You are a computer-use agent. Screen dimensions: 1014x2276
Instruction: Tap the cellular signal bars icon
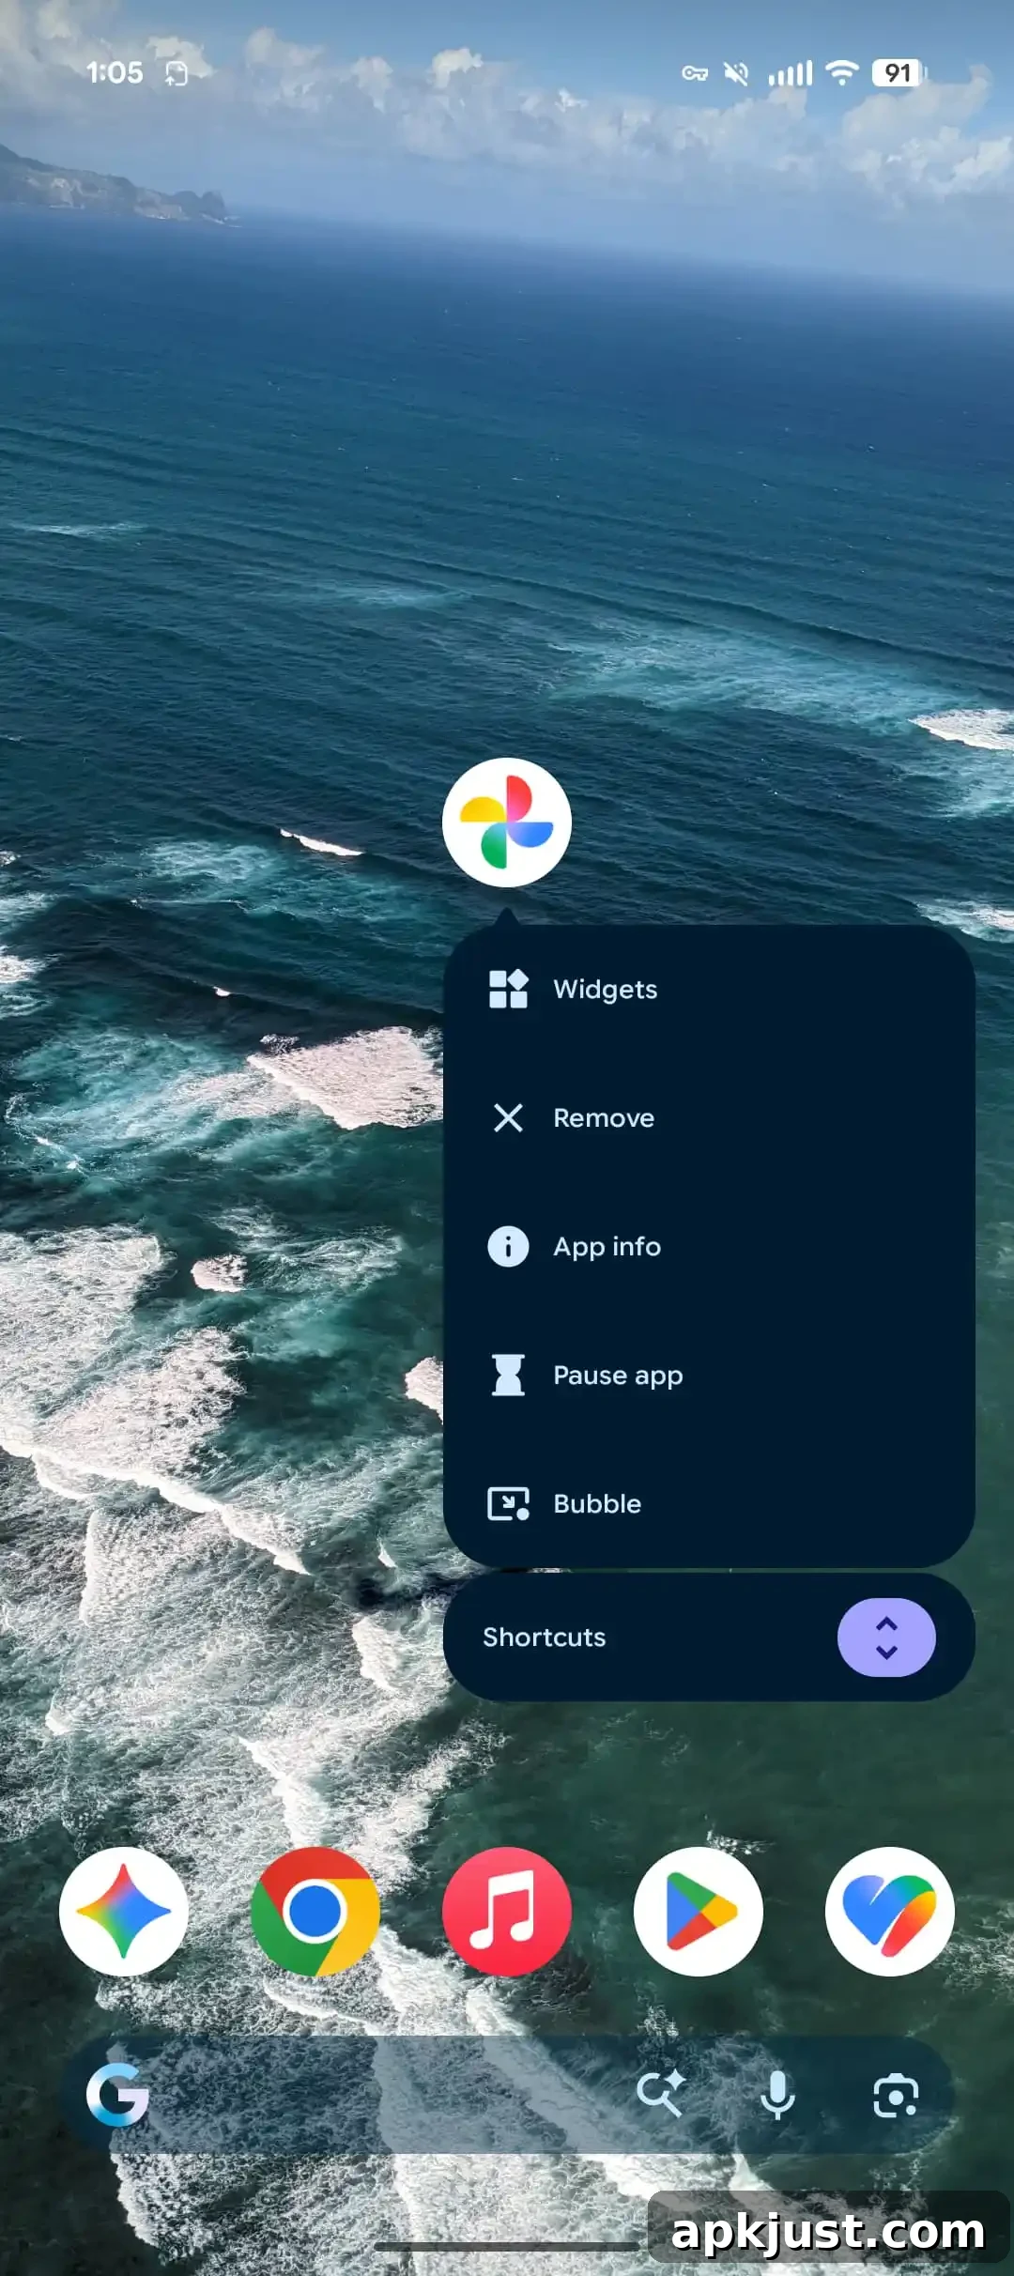[x=791, y=73]
